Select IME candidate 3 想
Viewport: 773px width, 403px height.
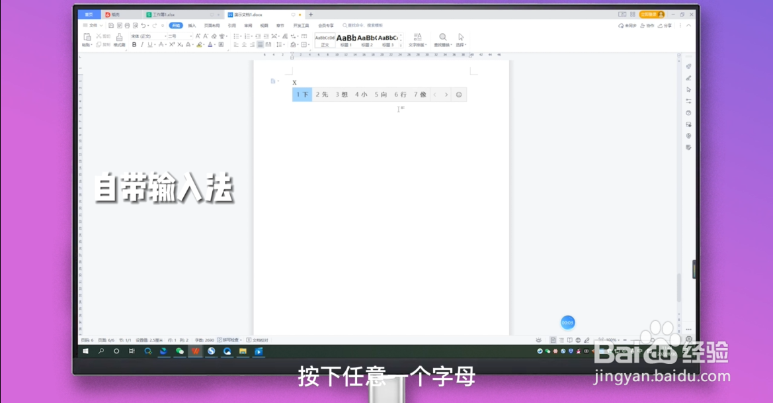pos(342,95)
